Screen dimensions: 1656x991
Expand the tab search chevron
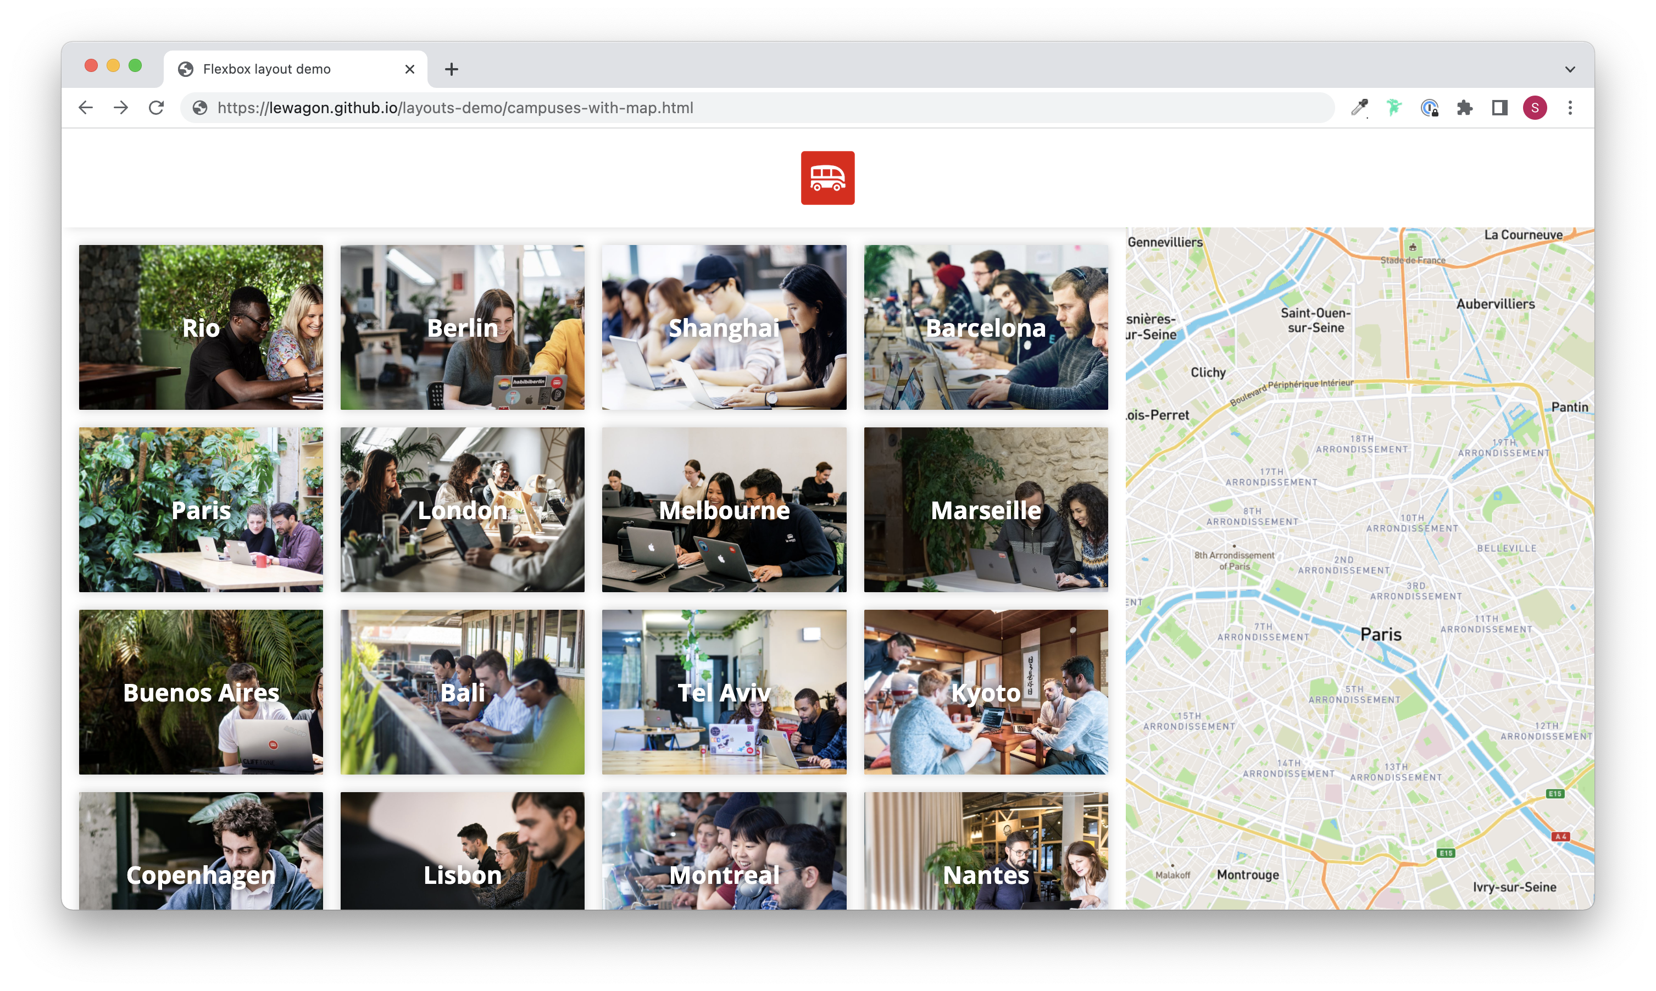pos(1570,69)
